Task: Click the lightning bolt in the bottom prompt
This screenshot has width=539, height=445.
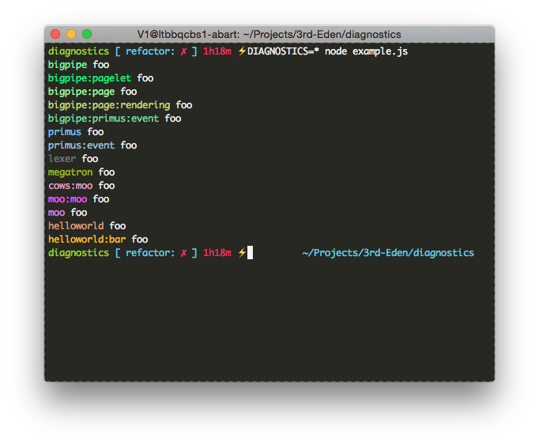Action: click(242, 253)
